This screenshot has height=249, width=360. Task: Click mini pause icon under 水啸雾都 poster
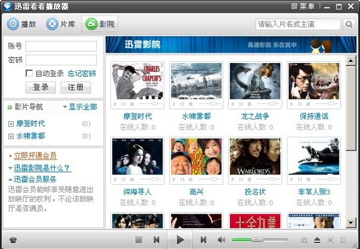pos(182,104)
